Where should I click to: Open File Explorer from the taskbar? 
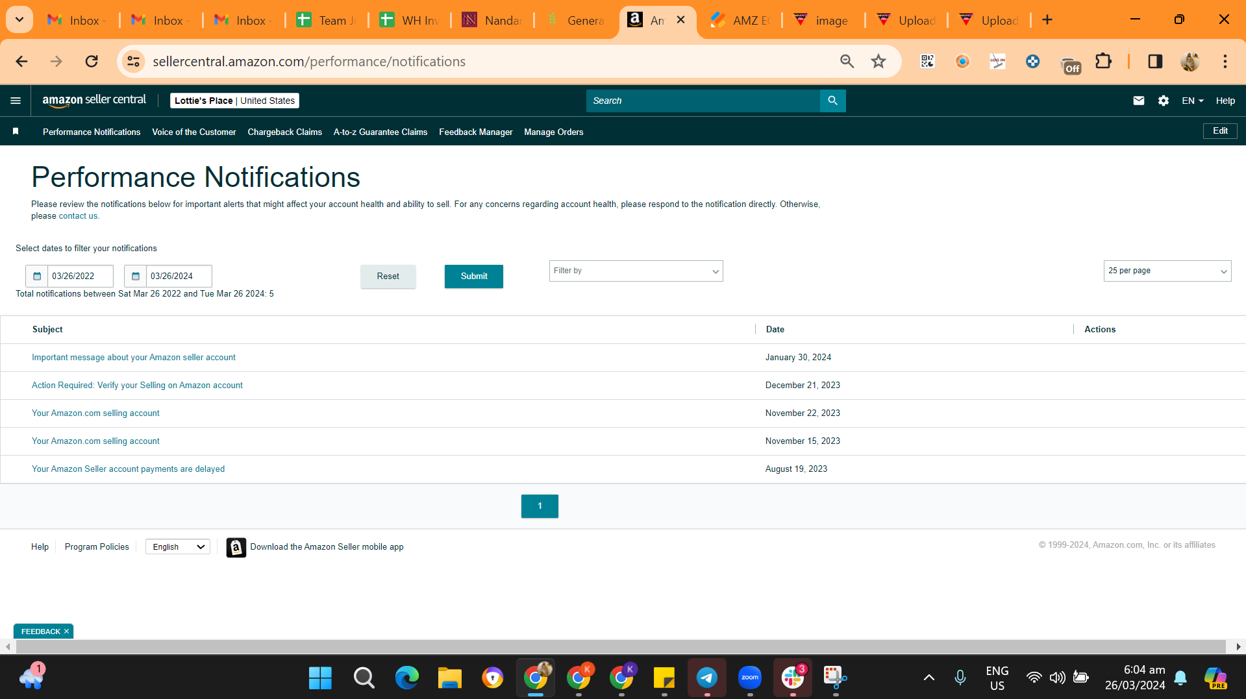pos(449,678)
